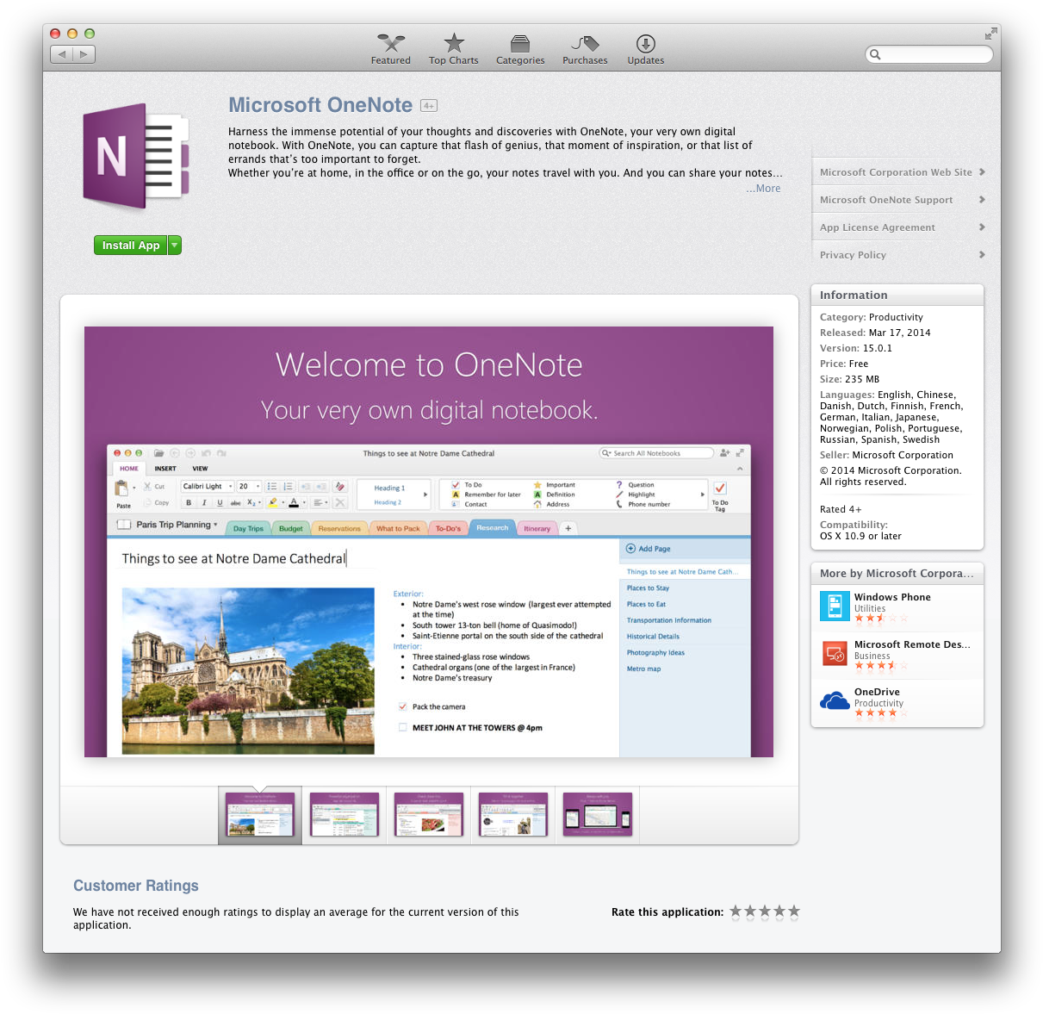
Task: Click the Calibri Light font dropdown in screenshot
Action: [x=207, y=487]
